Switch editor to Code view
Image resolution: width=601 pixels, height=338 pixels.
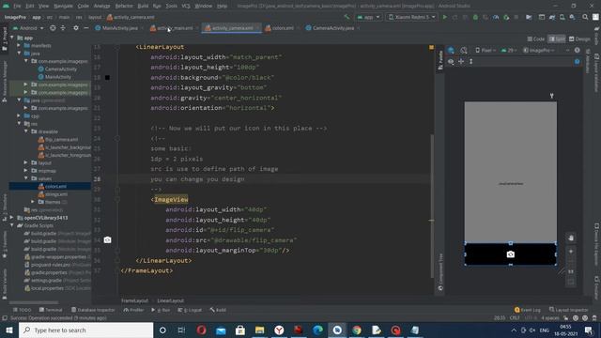536,39
